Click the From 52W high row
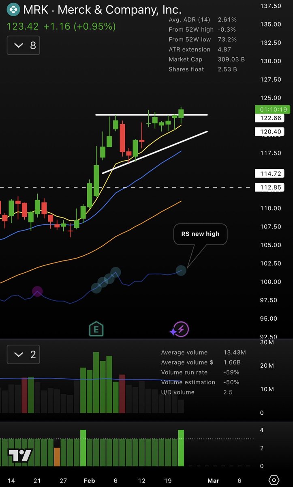Image resolution: width=293 pixels, height=487 pixels. pos(203,30)
